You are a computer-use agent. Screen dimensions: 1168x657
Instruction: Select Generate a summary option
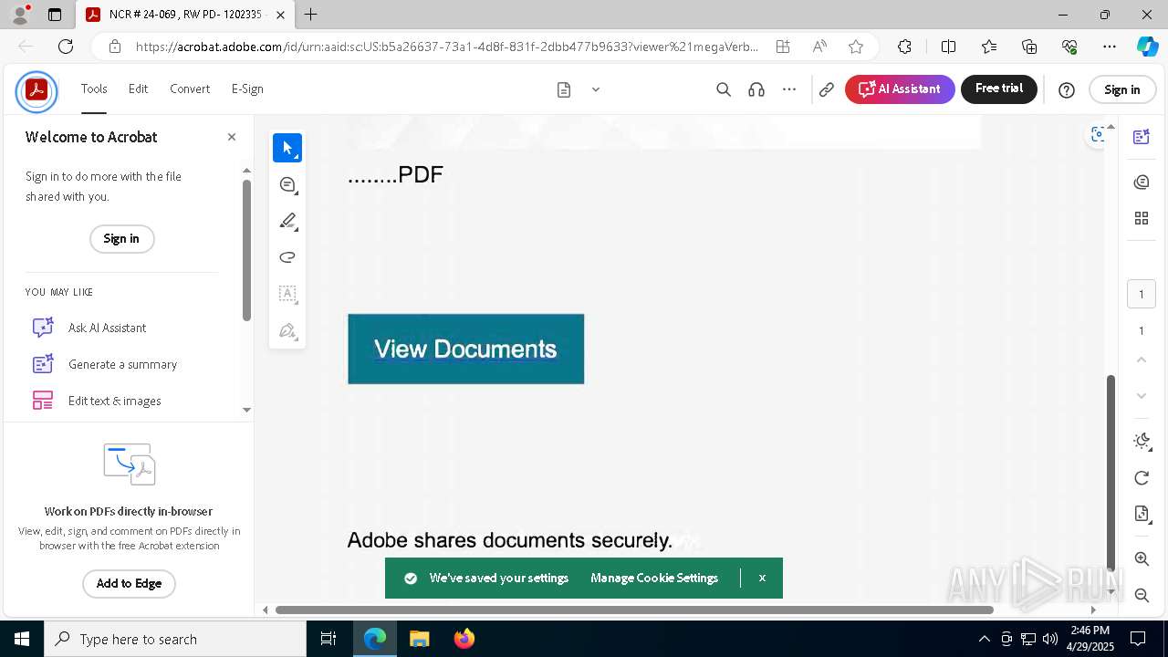tap(105, 364)
